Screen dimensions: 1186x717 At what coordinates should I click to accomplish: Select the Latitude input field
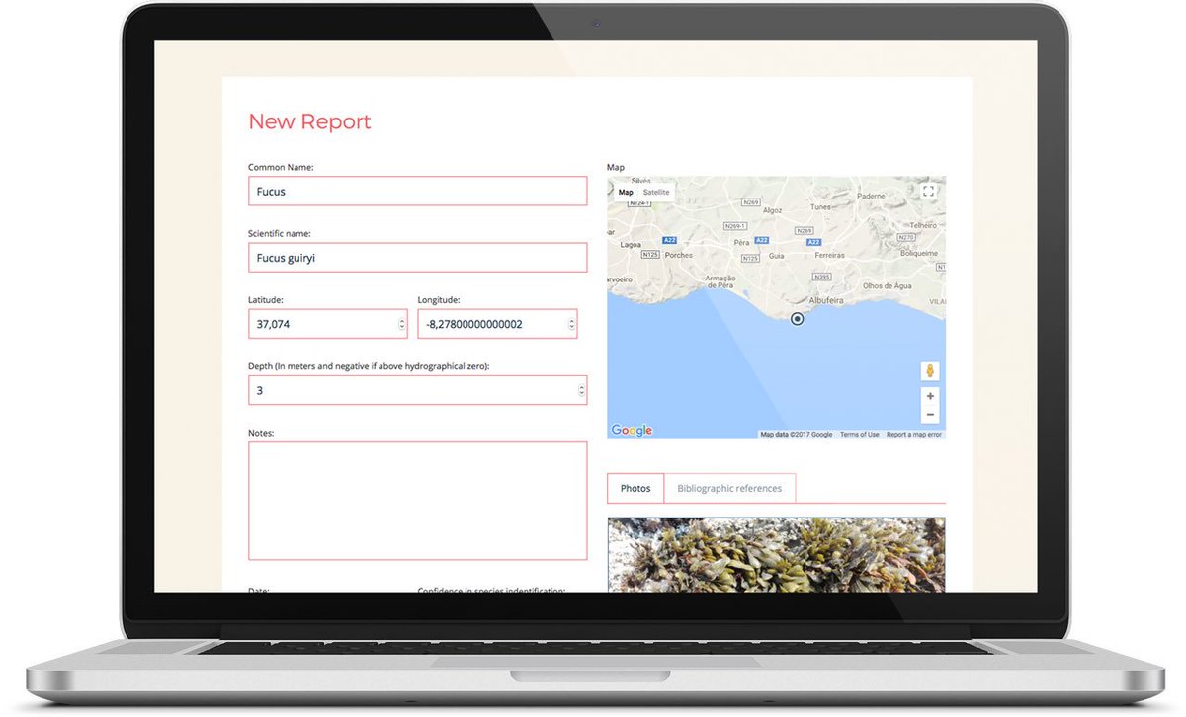(328, 324)
